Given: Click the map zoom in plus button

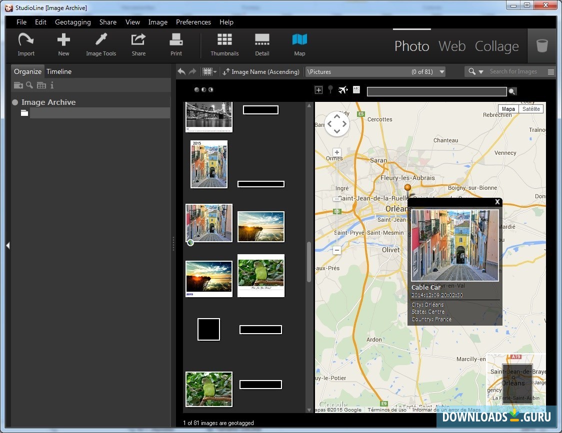Looking at the screenshot, I should point(337,152).
